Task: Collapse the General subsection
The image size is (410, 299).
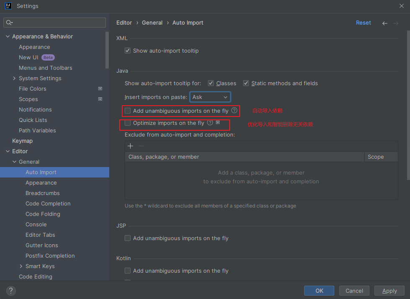Action: (14, 162)
